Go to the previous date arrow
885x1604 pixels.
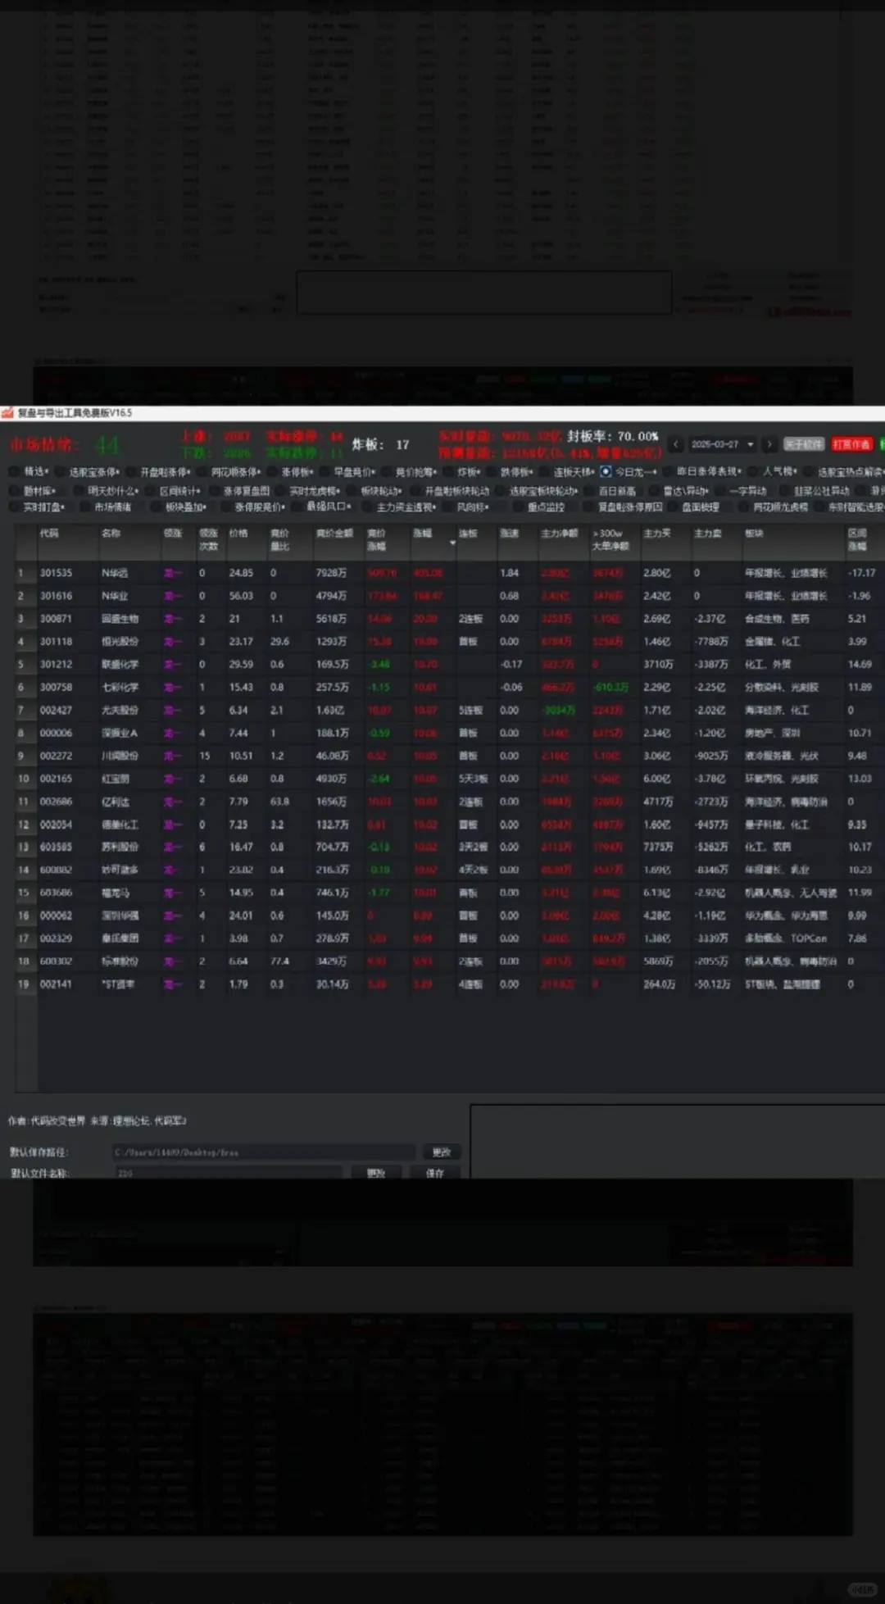point(676,444)
